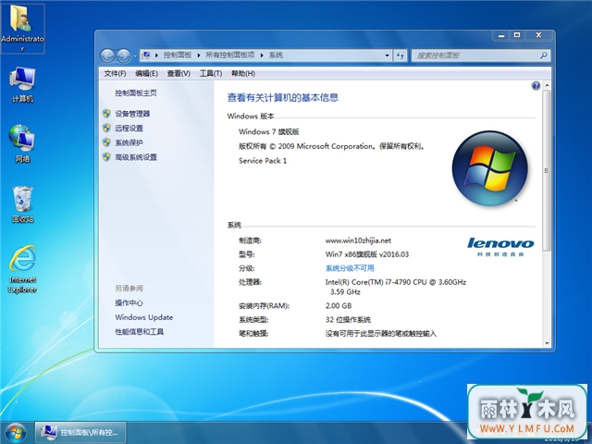
Task: Click the Lenovo logo image
Action: pyautogui.click(x=500, y=247)
